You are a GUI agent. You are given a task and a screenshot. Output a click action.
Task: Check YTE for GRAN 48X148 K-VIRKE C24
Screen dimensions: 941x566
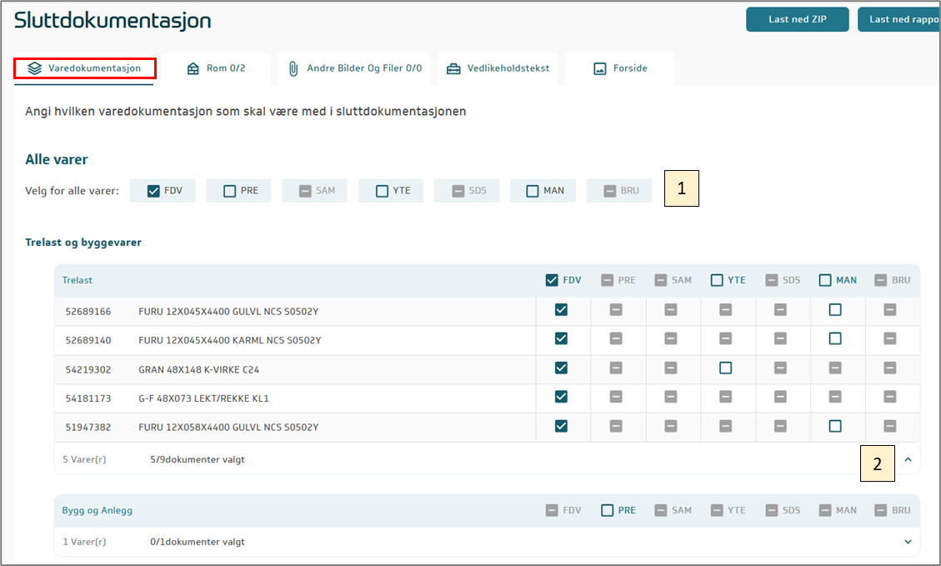click(x=725, y=368)
